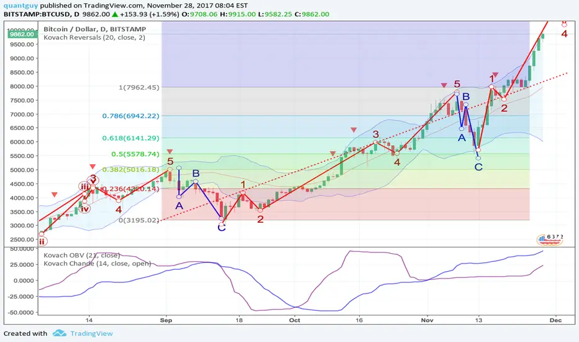579x342 pixels.
Task: Click the blue A label in early September
Action: (x=179, y=206)
